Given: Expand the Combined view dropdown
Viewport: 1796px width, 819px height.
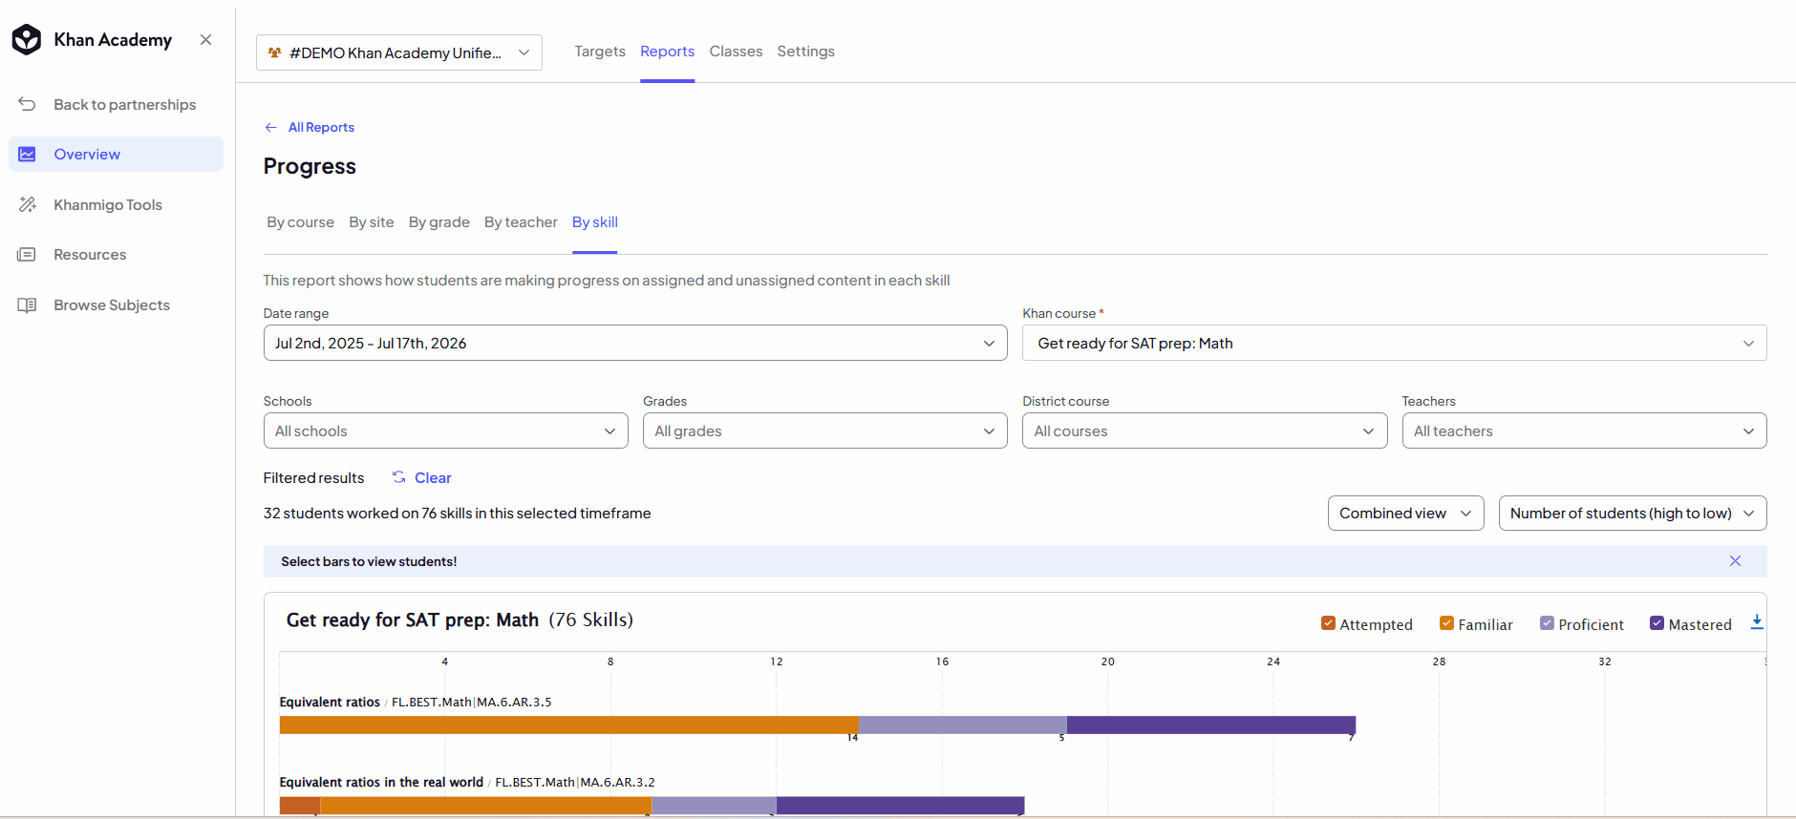Looking at the screenshot, I should pos(1405,514).
